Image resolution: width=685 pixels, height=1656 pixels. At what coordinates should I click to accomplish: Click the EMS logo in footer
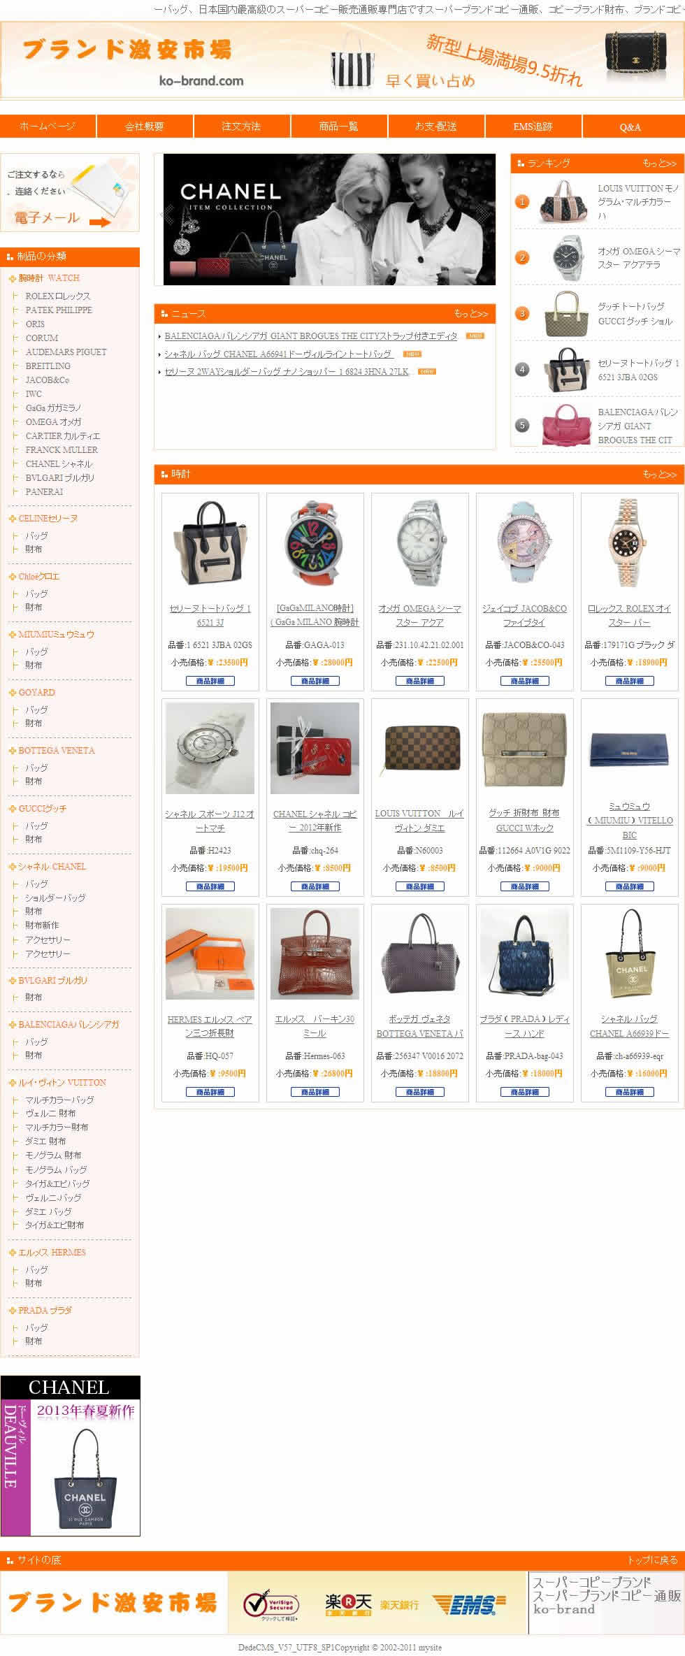(x=468, y=1605)
